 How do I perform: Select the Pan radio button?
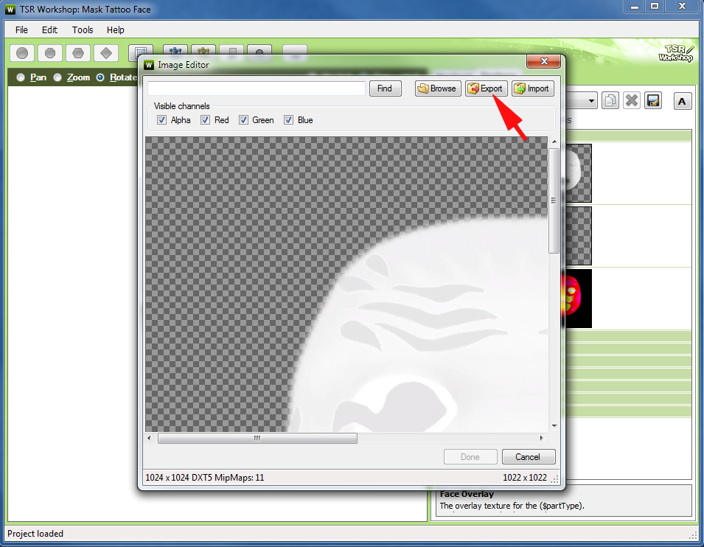pos(20,77)
